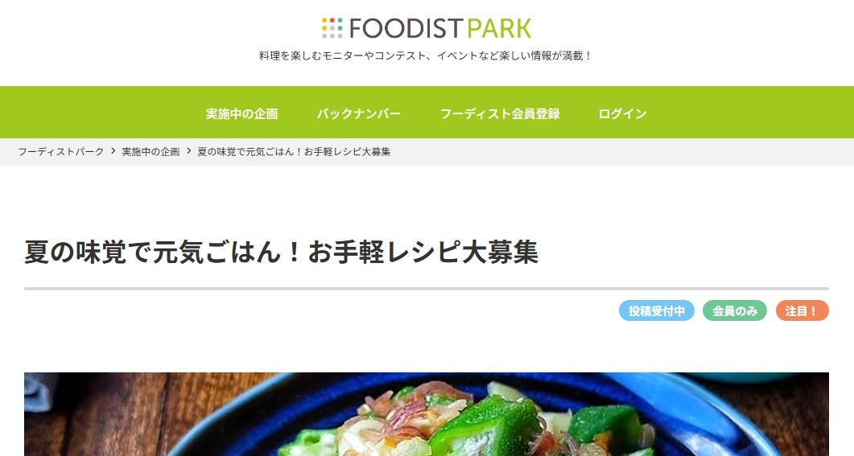Open フーディスト会員登録 registration page
This screenshot has height=456, width=854.
pyautogui.click(x=500, y=113)
